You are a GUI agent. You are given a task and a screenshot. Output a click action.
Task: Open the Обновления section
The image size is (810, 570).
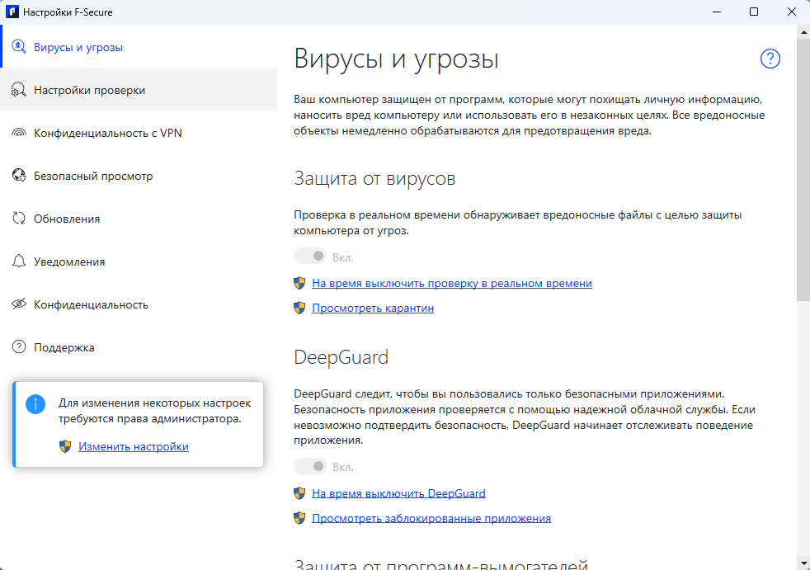(139, 219)
